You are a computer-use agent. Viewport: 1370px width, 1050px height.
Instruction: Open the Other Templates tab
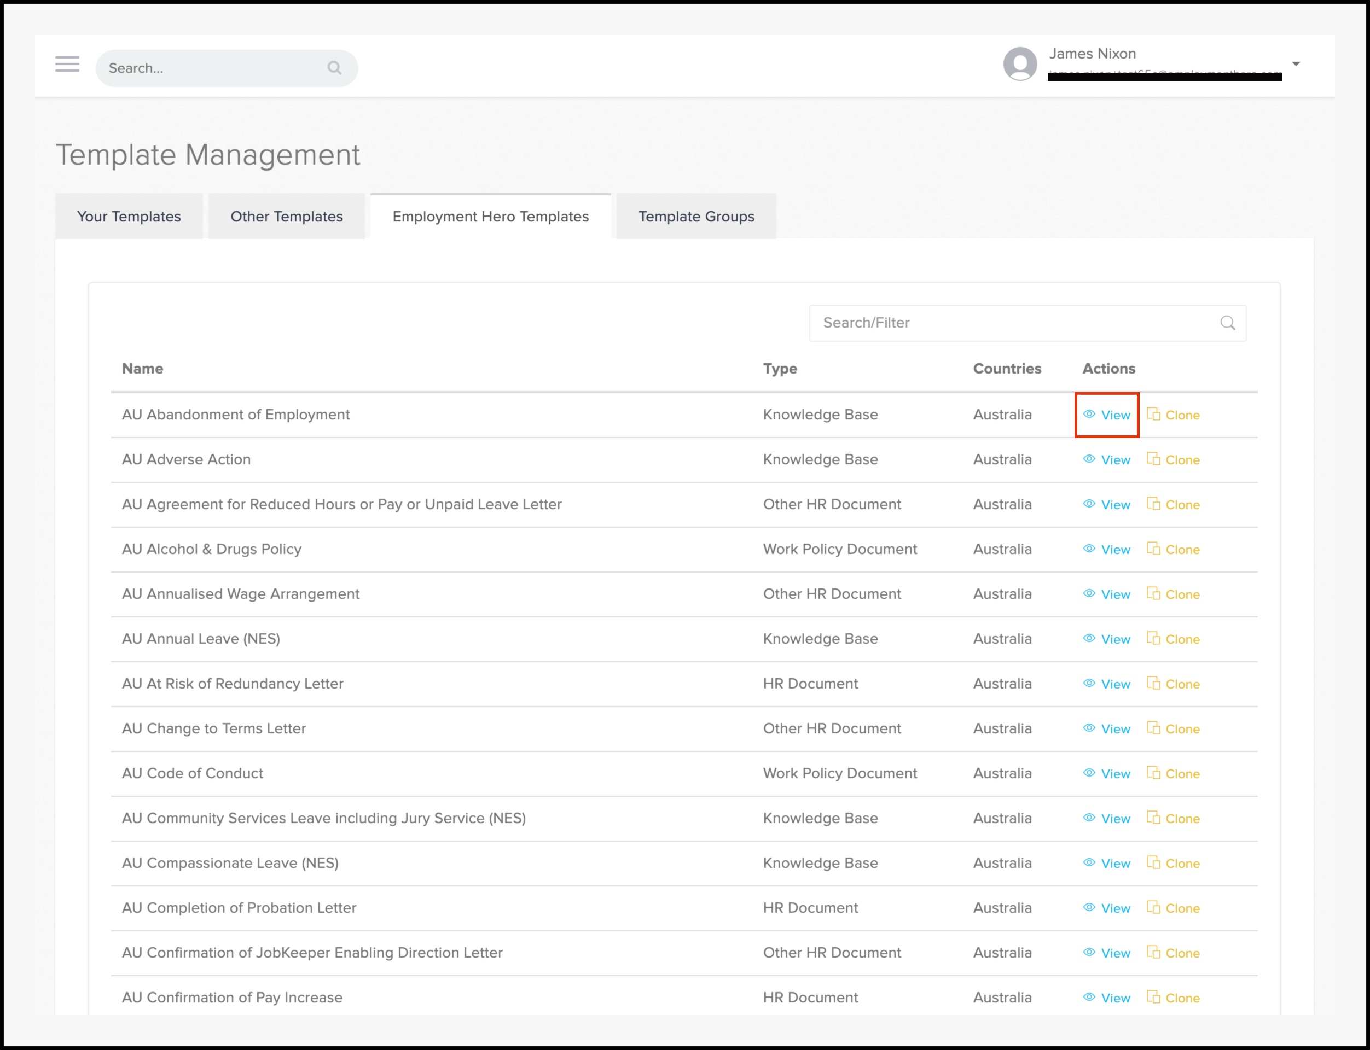(286, 217)
